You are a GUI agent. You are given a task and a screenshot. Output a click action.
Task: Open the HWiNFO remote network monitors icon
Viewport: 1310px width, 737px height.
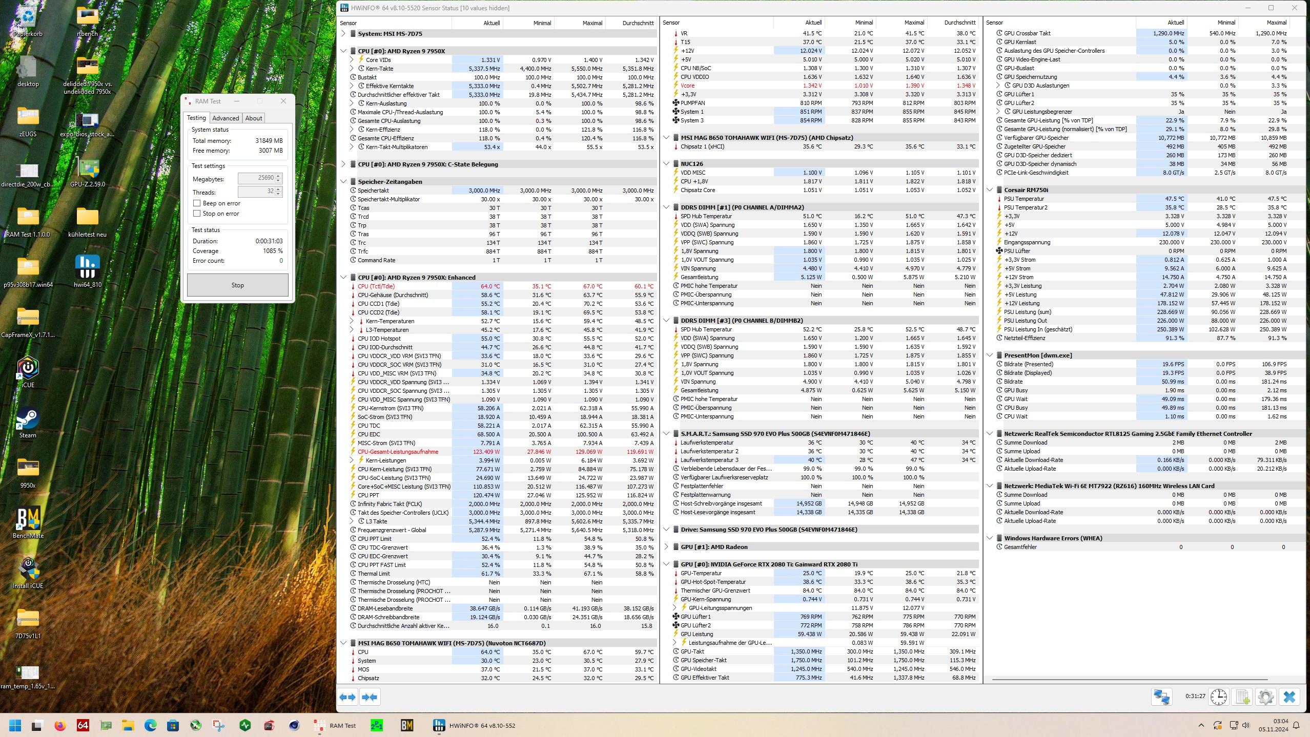tap(1161, 697)
